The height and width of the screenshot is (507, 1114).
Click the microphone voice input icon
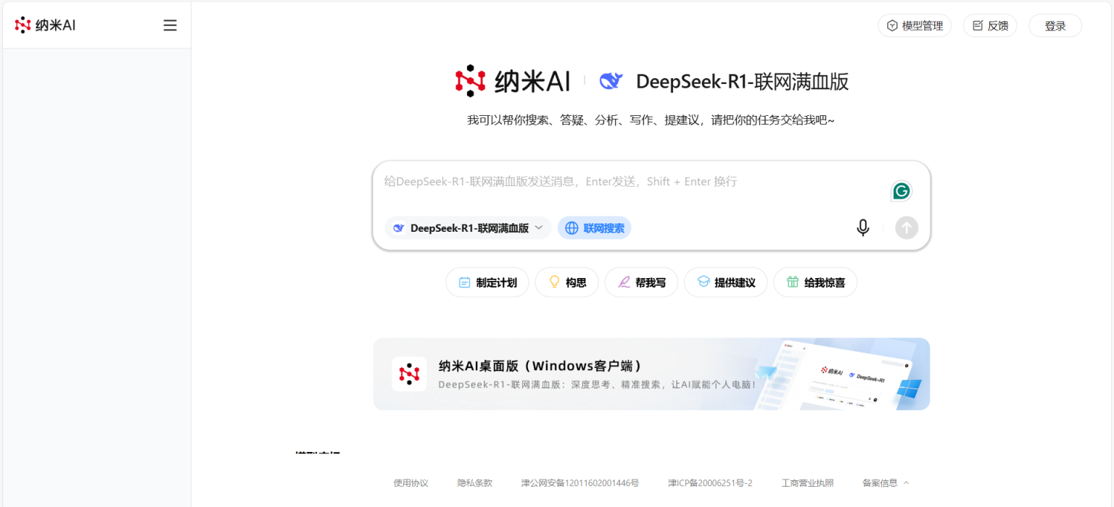click(862, 227)
